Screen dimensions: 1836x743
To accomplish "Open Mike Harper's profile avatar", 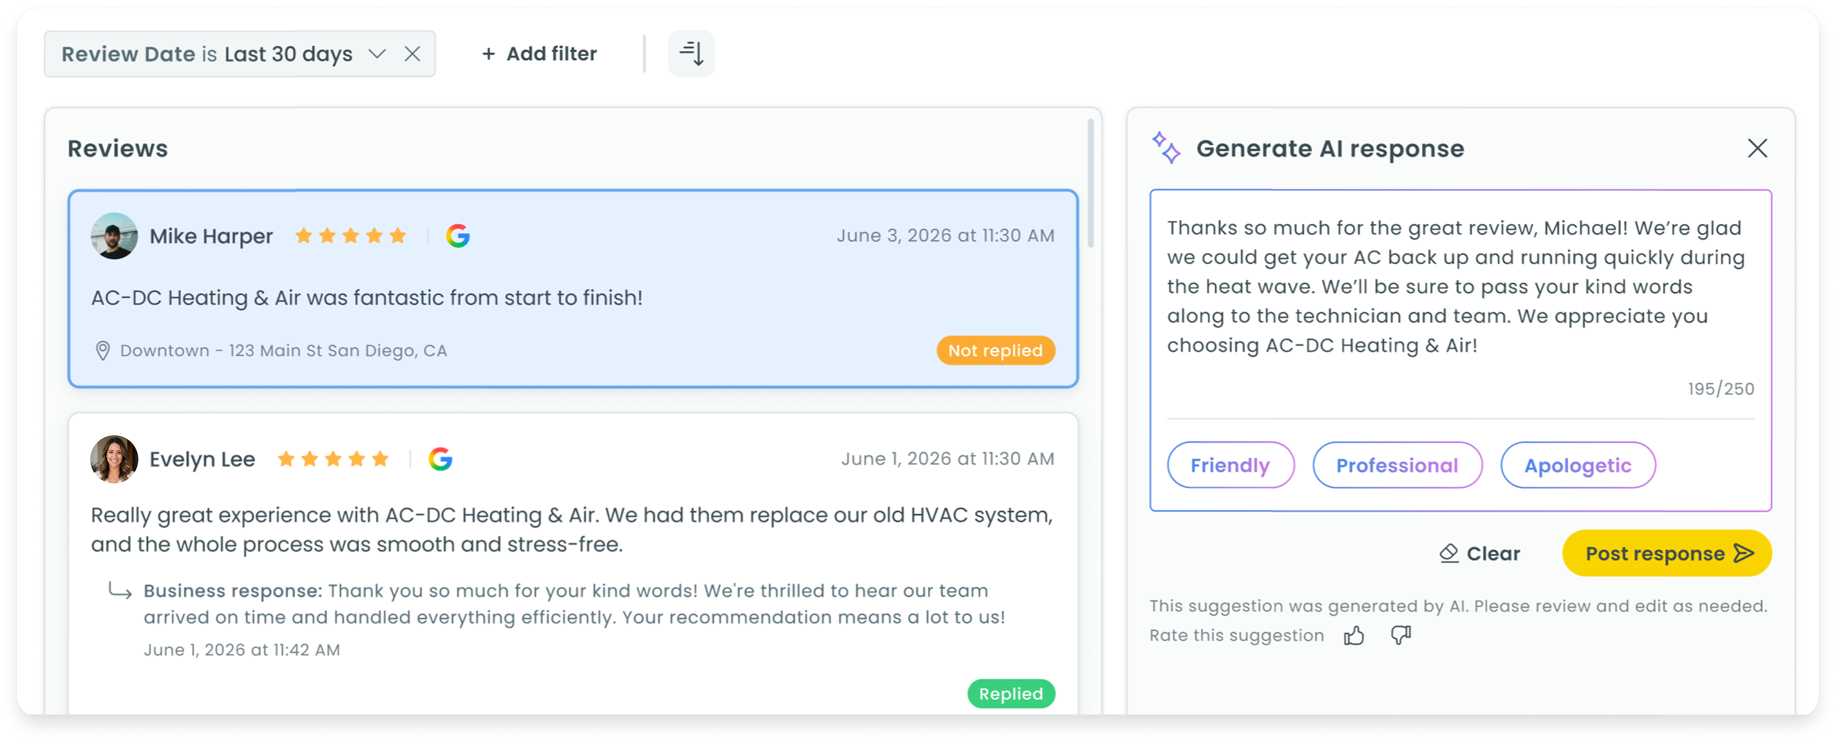I will tap(114, 236).
